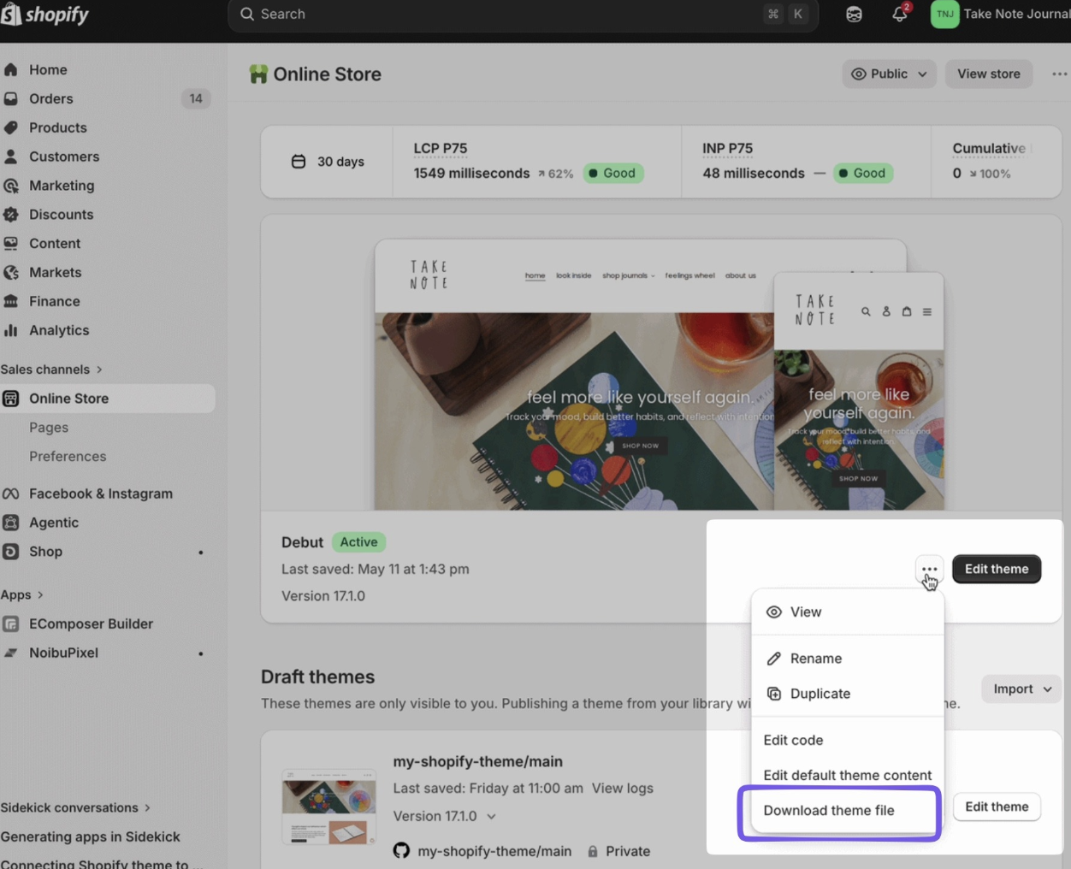Choose Edit default theme content
Image resolution: width=1071 pixels, height=869 pixels.
point(847,776)
